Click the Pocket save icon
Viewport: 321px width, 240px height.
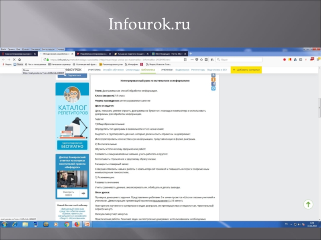tap(197, 60)
